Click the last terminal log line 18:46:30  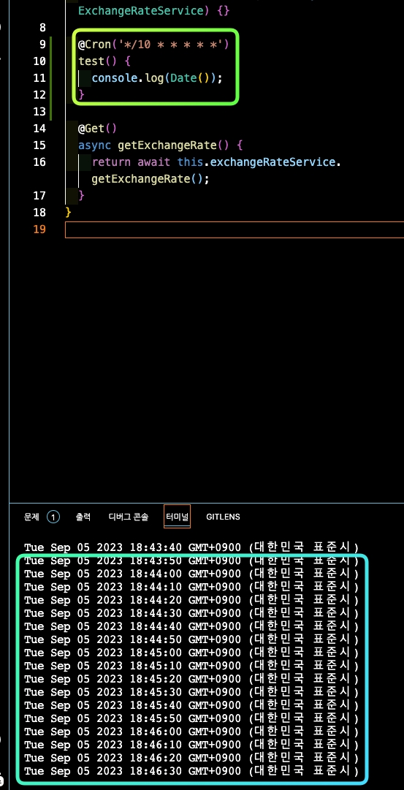(191, 771)
